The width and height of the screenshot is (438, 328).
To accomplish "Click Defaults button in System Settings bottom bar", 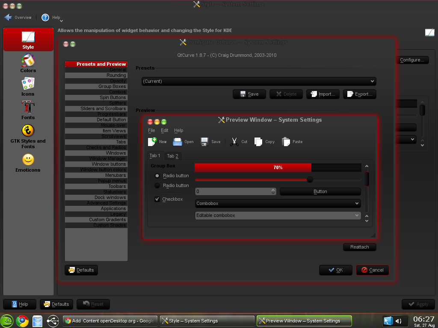I will coord(56,304).
